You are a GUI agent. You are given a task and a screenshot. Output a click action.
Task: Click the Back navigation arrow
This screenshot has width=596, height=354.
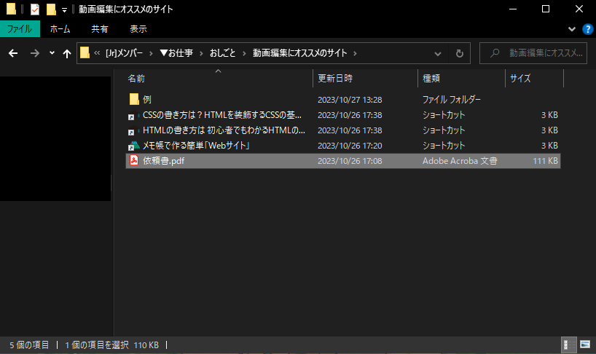click(13, 53)
